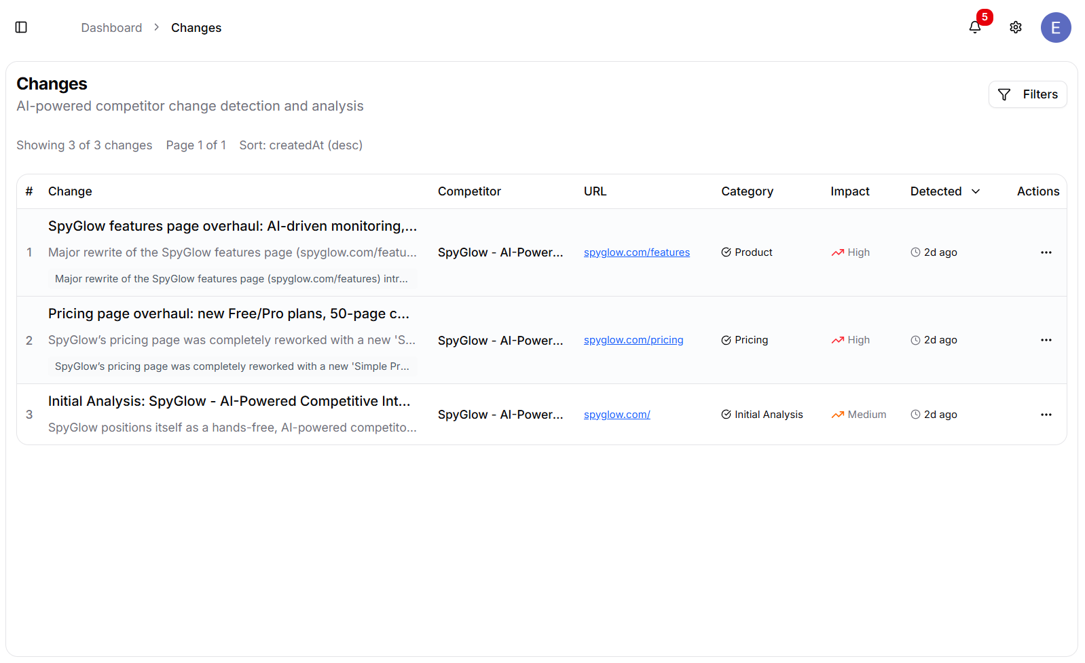Screen dimensions: 1085x663
Task: Click the Actions column header
Action: coord(1037,191)
